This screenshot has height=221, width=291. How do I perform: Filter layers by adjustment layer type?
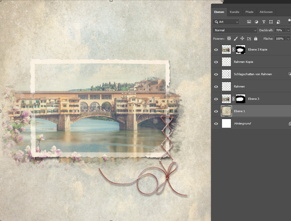(x=256, y=22)
